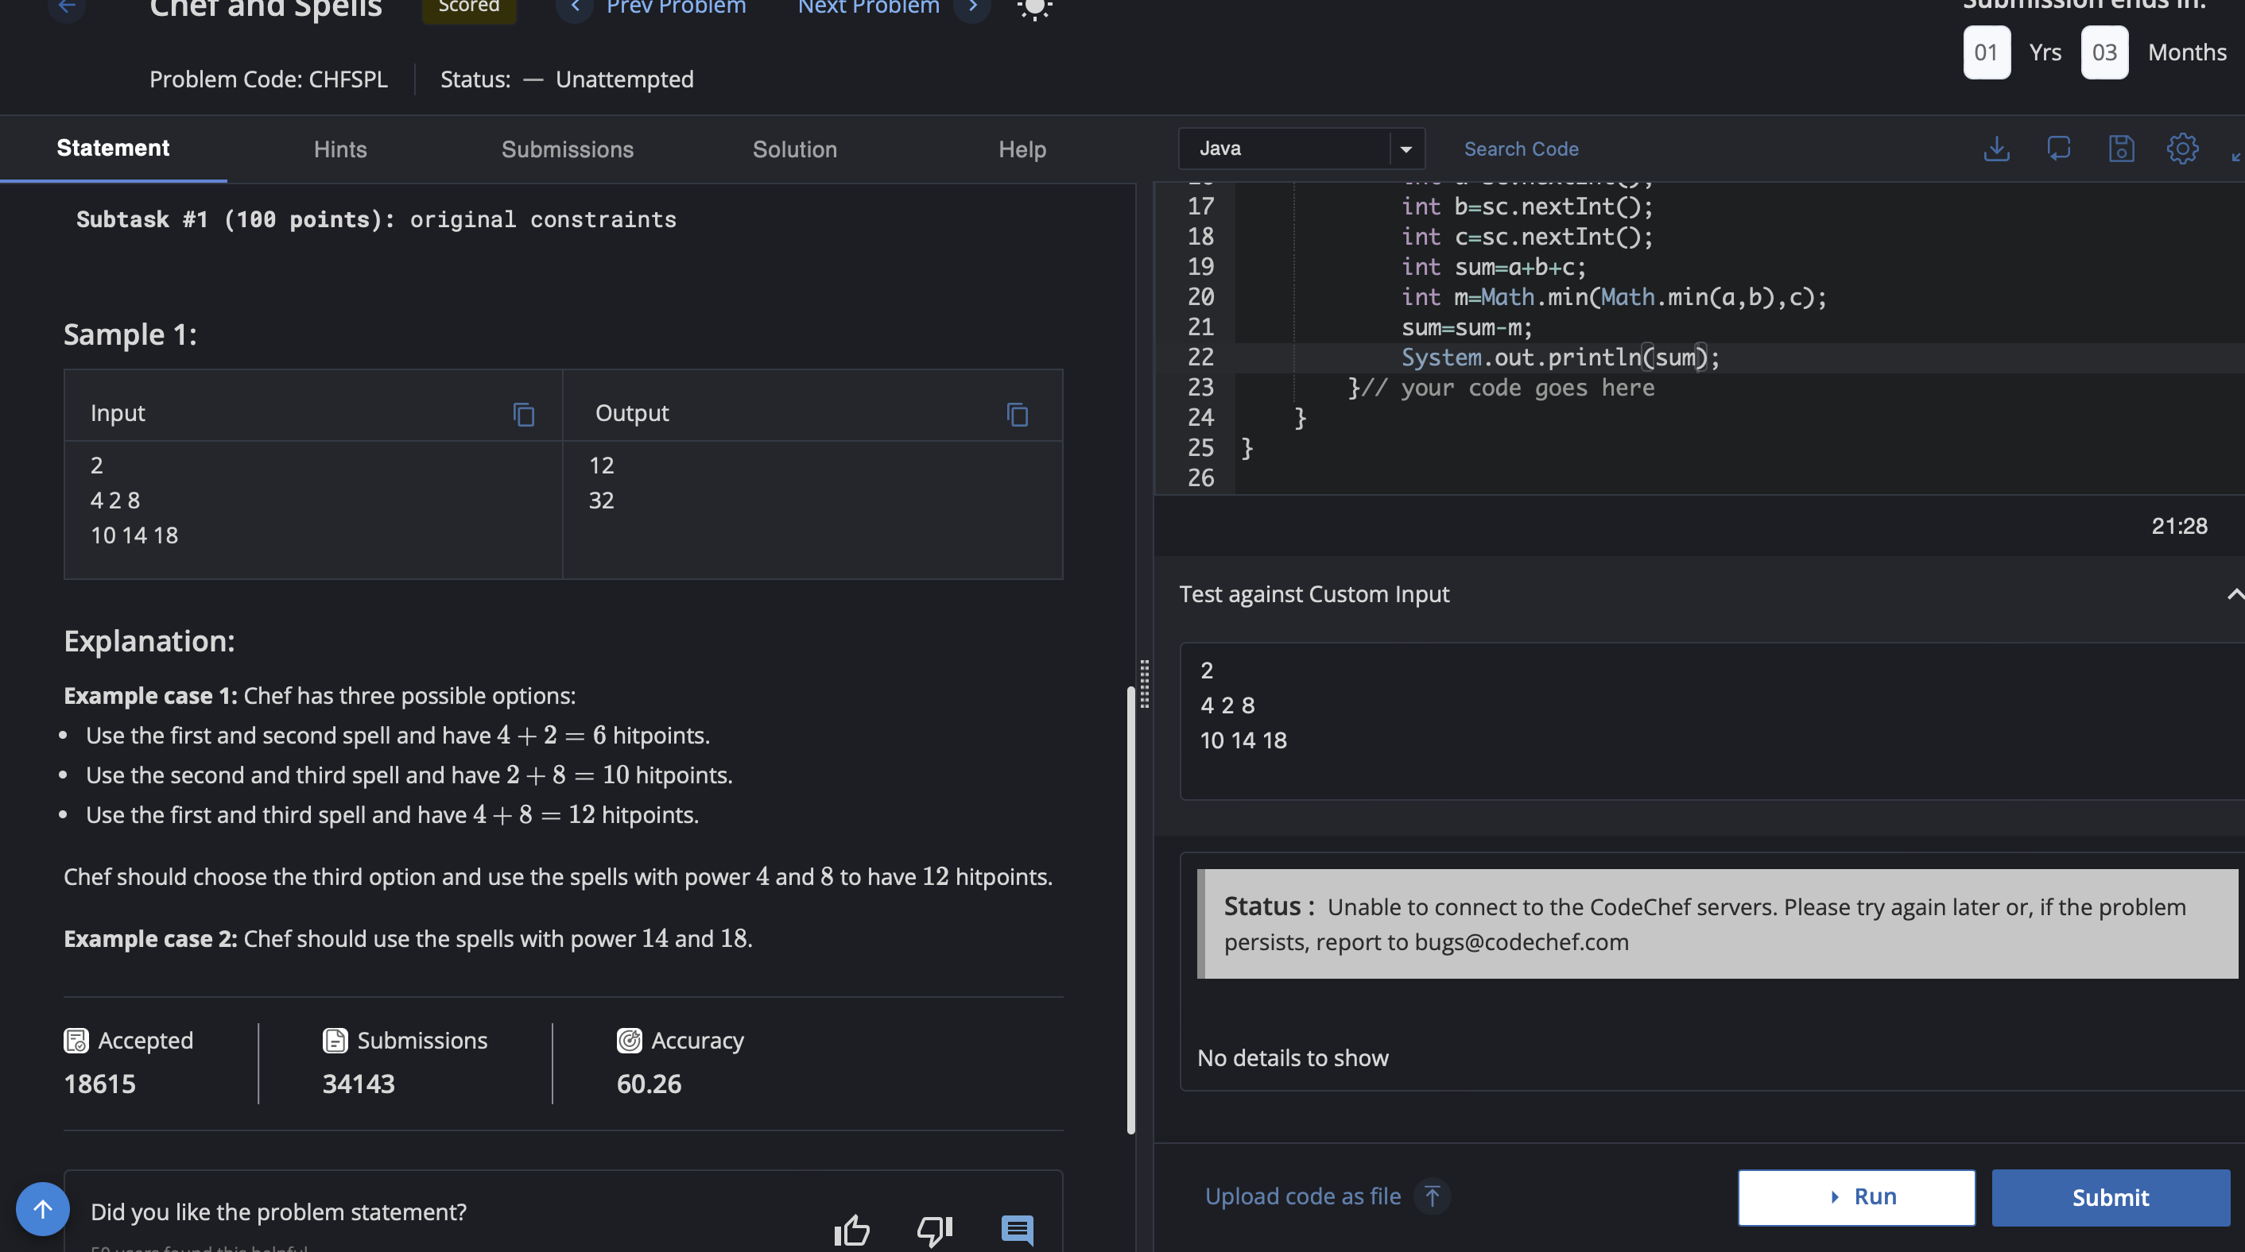Open the comment feedback icon
The image size is (2245, 1252).
click(x=1017, y=1228)
